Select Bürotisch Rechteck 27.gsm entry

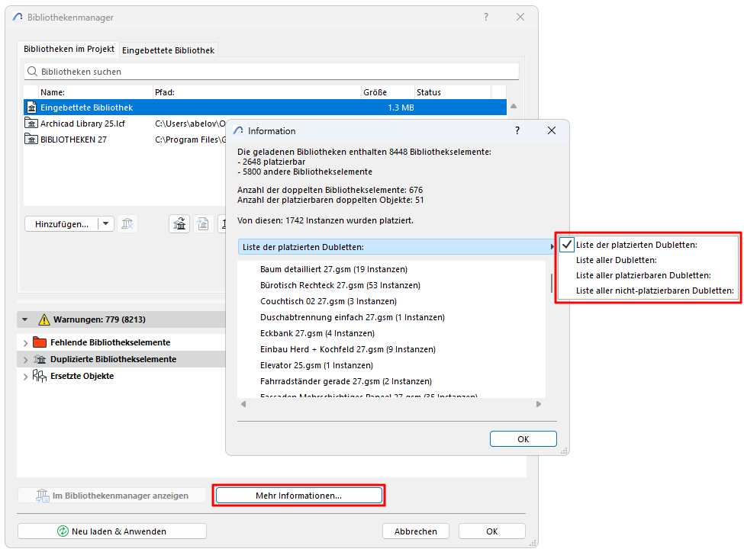pyautogui.click(x=340, y=285)
